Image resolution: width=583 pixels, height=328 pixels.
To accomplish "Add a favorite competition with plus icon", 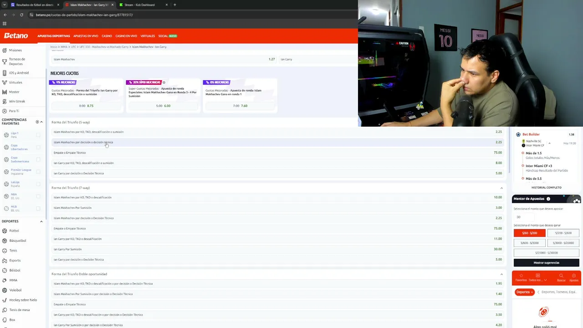I will [37, 122].
